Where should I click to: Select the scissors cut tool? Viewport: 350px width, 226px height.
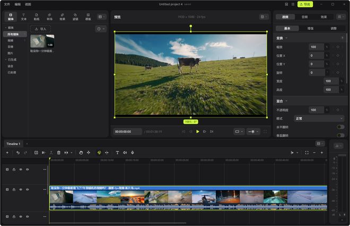coord(43,153)
